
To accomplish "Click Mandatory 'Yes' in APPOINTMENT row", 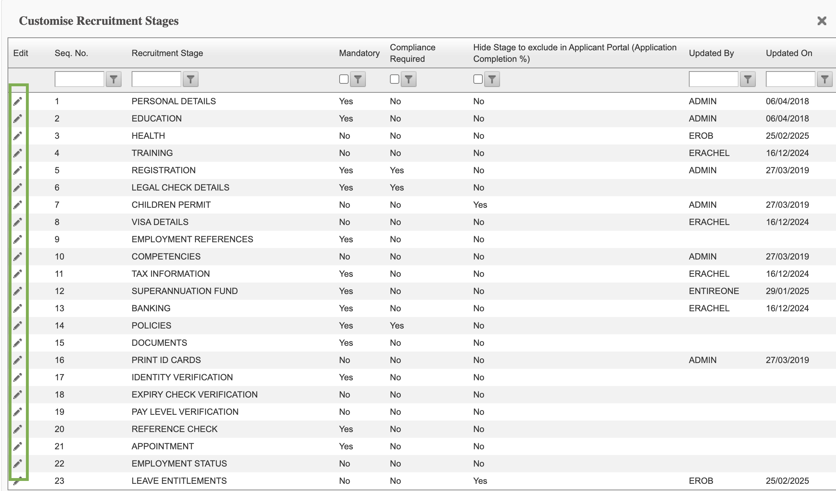I will [346, 446].
